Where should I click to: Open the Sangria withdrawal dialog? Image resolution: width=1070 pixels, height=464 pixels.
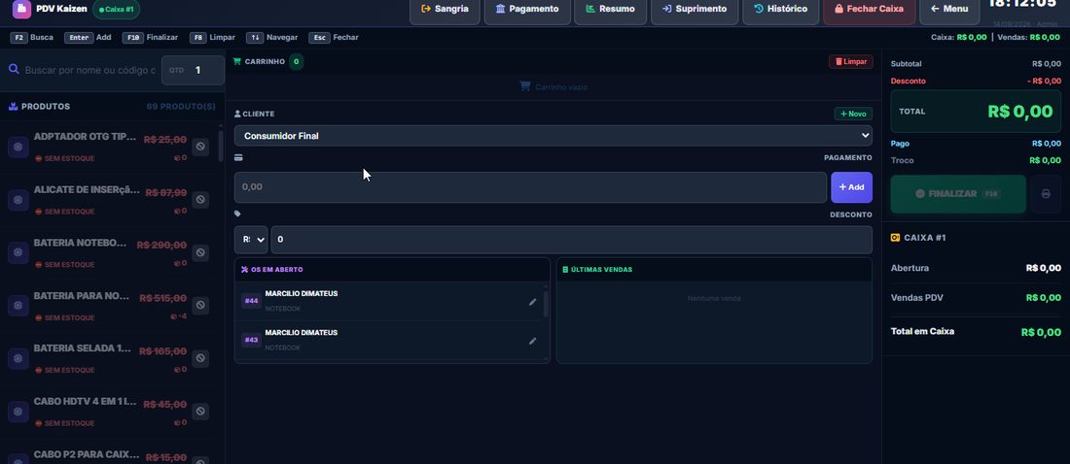click(446, 10)
